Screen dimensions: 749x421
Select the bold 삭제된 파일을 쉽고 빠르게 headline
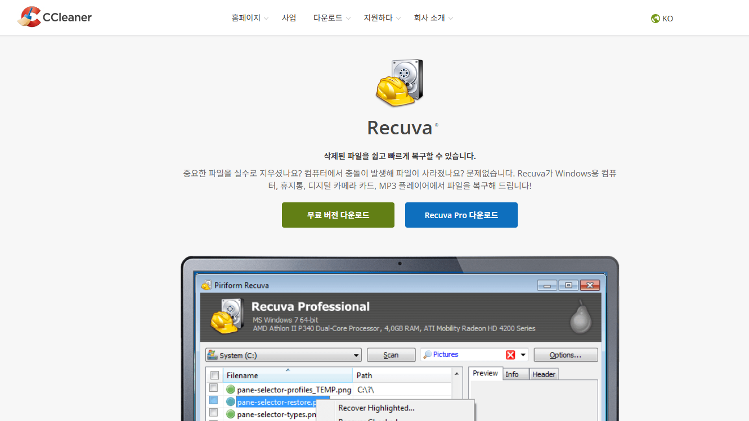coord(400,156)
